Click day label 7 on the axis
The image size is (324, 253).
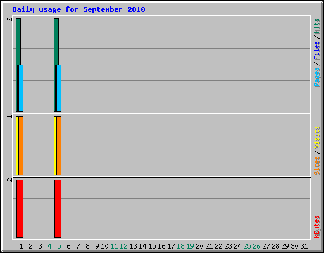point(78,246)
